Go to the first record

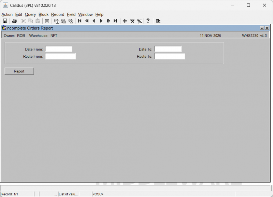(80, 21)
